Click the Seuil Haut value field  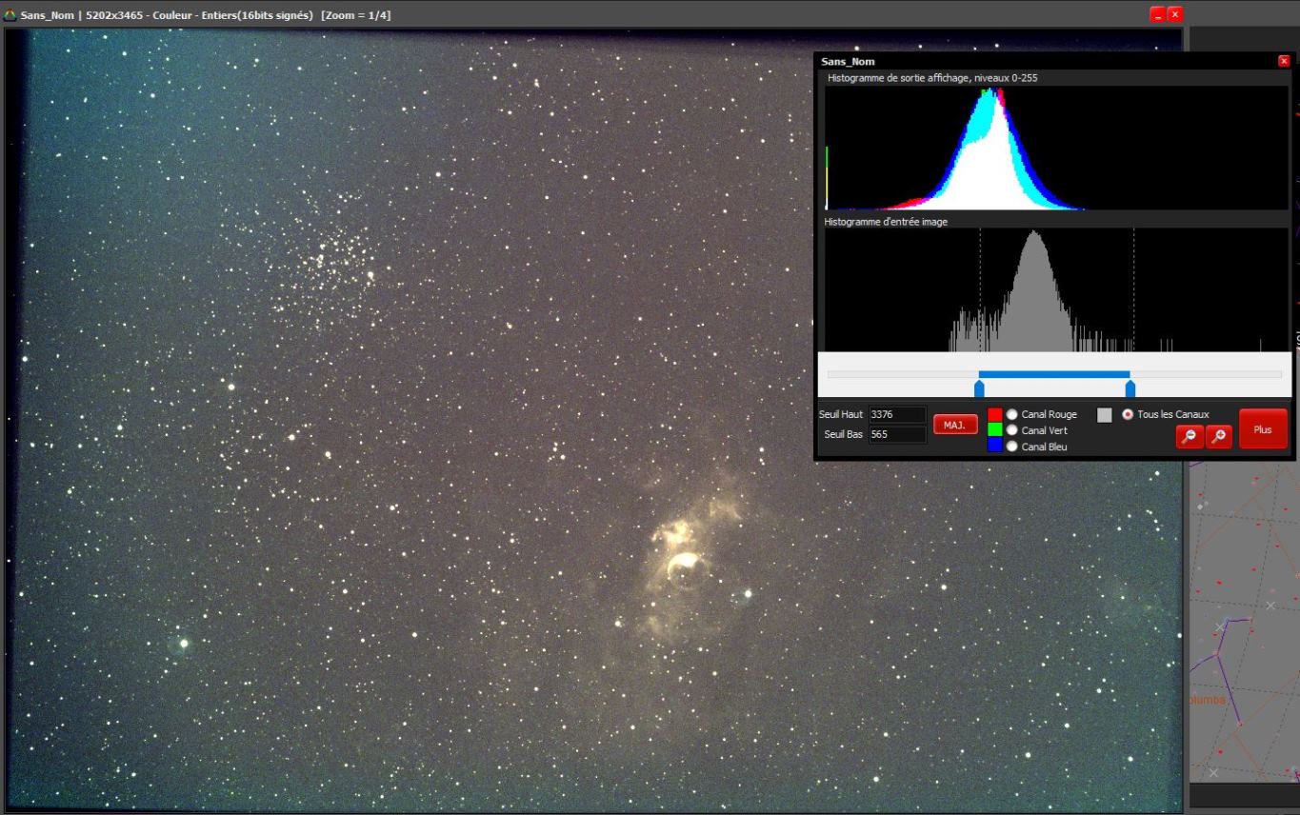[896, 415]
